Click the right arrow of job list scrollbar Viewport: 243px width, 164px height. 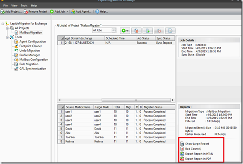coord(173,100)
